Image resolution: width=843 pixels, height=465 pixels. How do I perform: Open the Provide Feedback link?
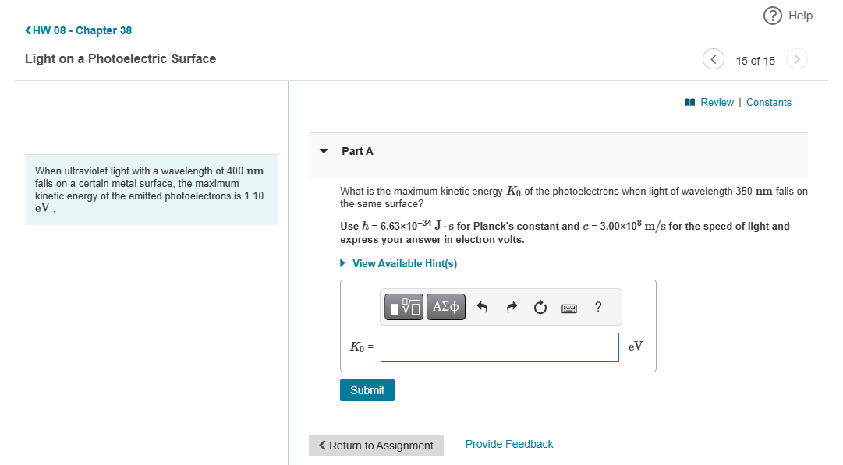point(508,443)
